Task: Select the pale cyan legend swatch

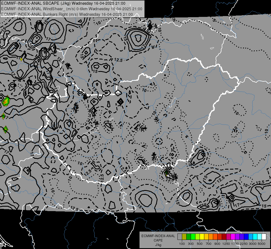Action: (x=260, y=237)
